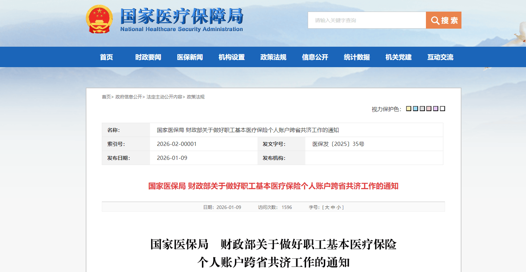This screenshot has height=272, width=526.
Task: Click the orange 搜索 search button
Action: [x=443, y=20]
